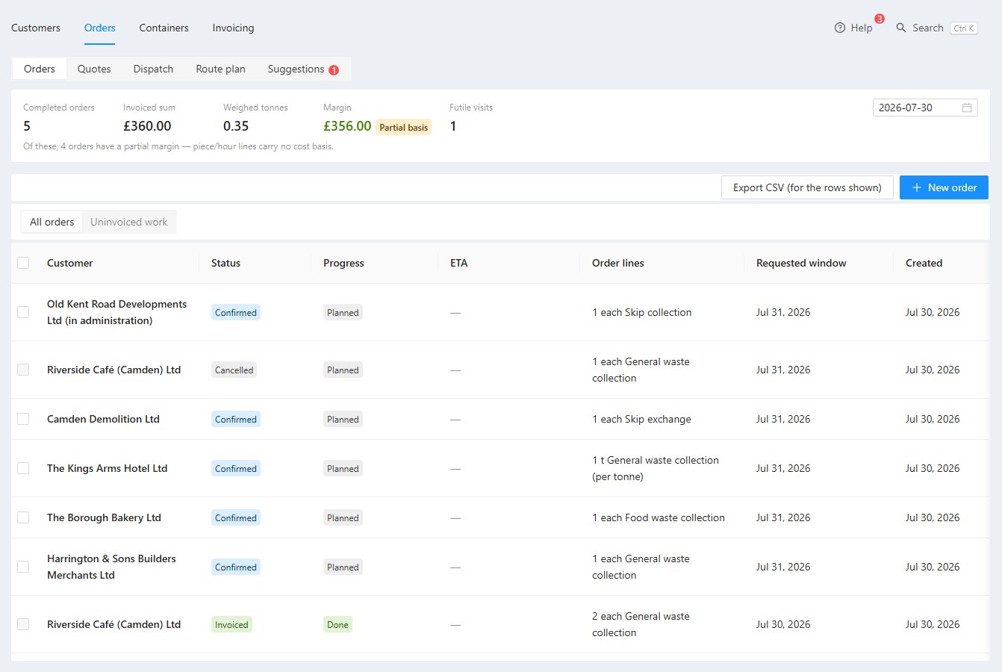This screenshot has height=672, width=1002.
Task: Click the New order button
Action: coord(944,187)
